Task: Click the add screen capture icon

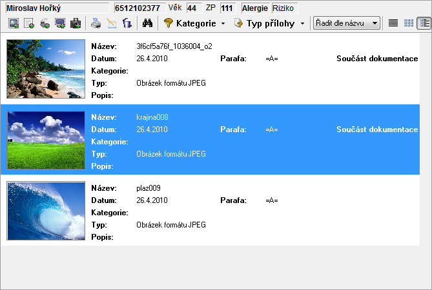Action: pyautogui.click(x=60, y=23)
